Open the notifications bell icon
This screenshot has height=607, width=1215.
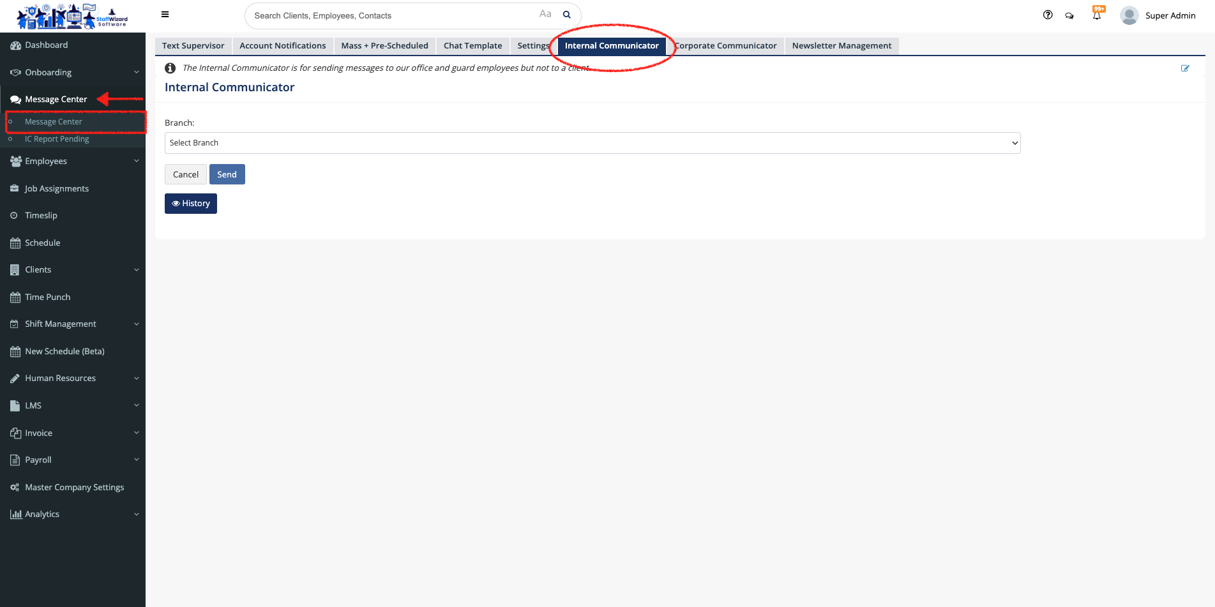(x=1097, y=15)
